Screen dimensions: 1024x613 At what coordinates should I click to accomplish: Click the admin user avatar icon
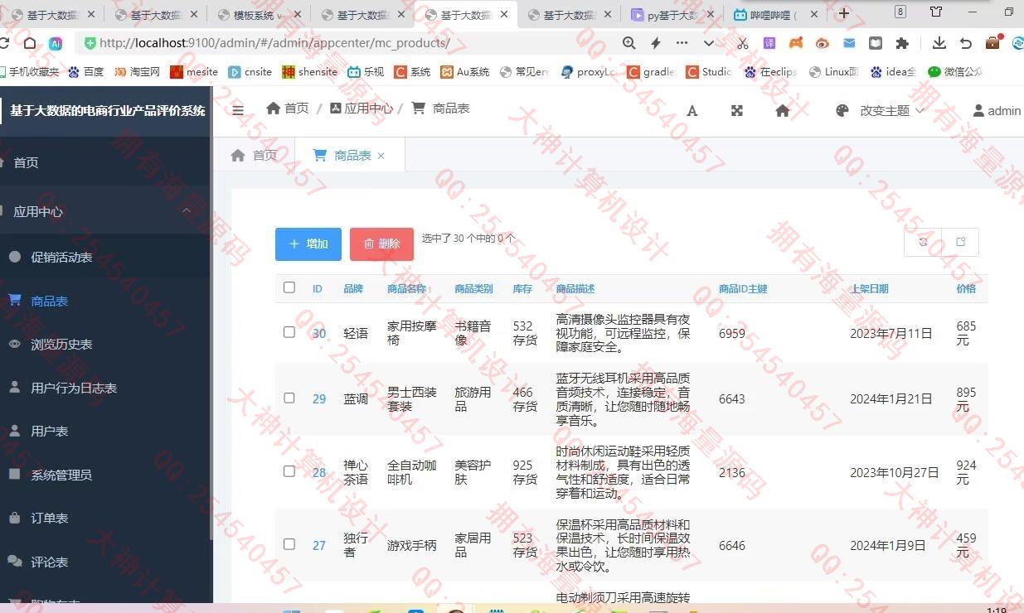pos(978,110)
